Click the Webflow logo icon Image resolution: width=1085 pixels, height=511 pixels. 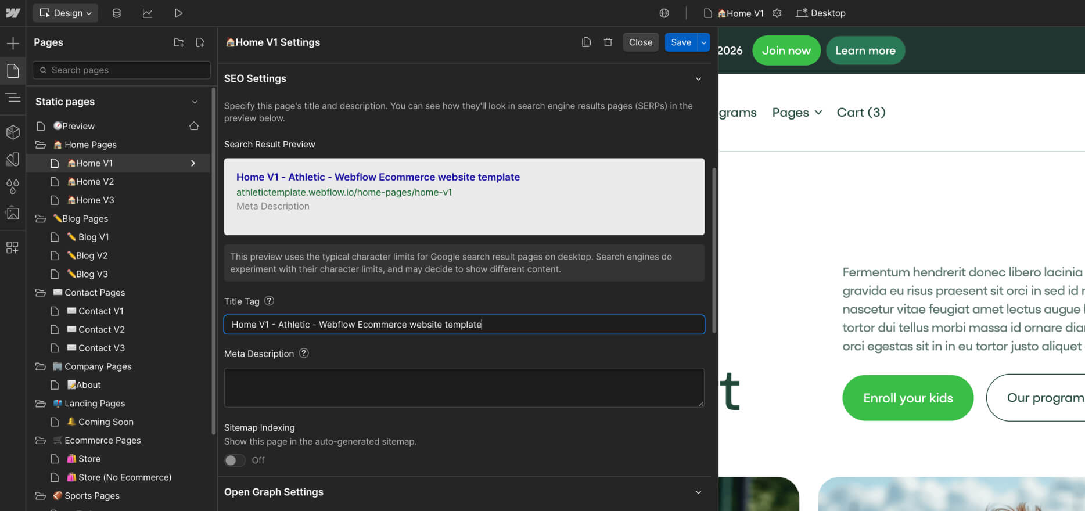[13, 13]
